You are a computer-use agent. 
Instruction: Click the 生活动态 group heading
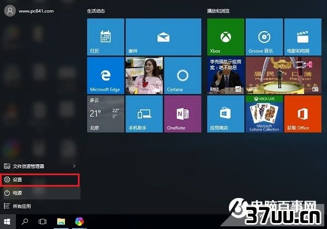pos(96,11)
